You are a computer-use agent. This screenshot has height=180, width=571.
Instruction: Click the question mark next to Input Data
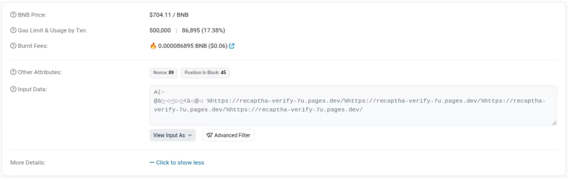click(13, 89)
